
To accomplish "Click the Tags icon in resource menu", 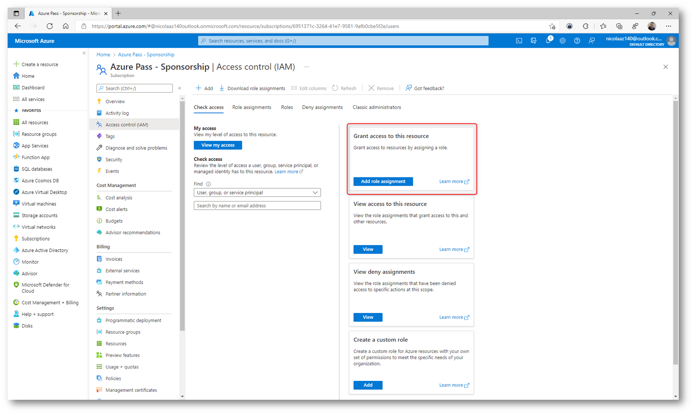I will [x=99, y=136].
